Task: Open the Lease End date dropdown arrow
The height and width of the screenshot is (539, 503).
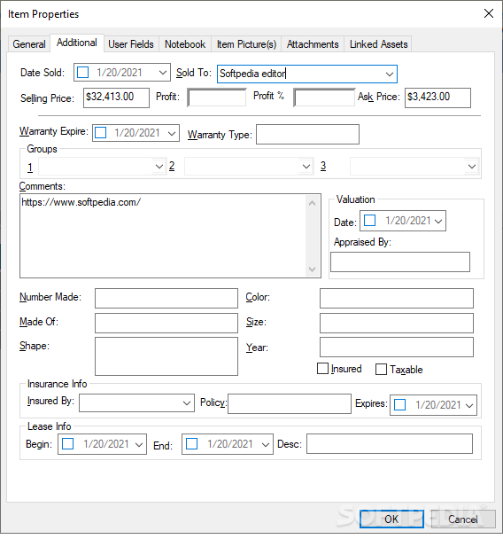Action: pyautogui.click(x=266, y=444)
